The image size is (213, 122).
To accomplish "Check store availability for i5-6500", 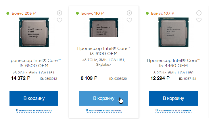I will pos(34,110).
